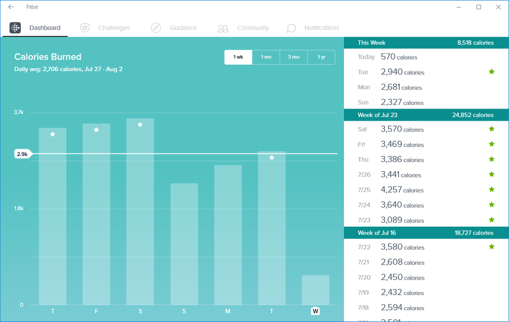Click the Guidance compass icon
The height and width of the screenshot is (322, 509).
[x=156, y=28]
